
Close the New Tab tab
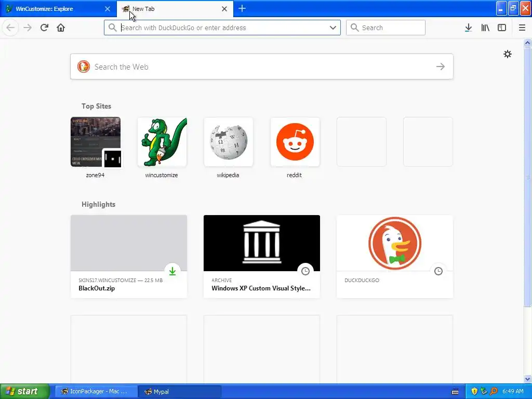point(224,9)
